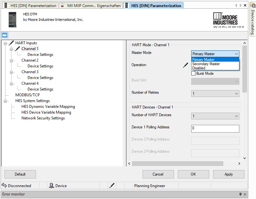Click the vertical scrollbar thumb
Screen dimensions: 256x199
pos(244,69)
